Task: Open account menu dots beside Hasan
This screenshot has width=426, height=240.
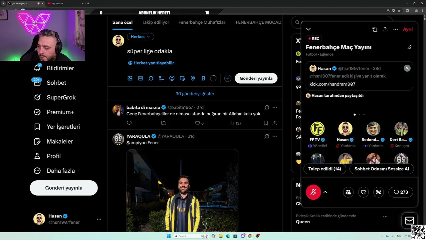Action: [x=99, y=219]
